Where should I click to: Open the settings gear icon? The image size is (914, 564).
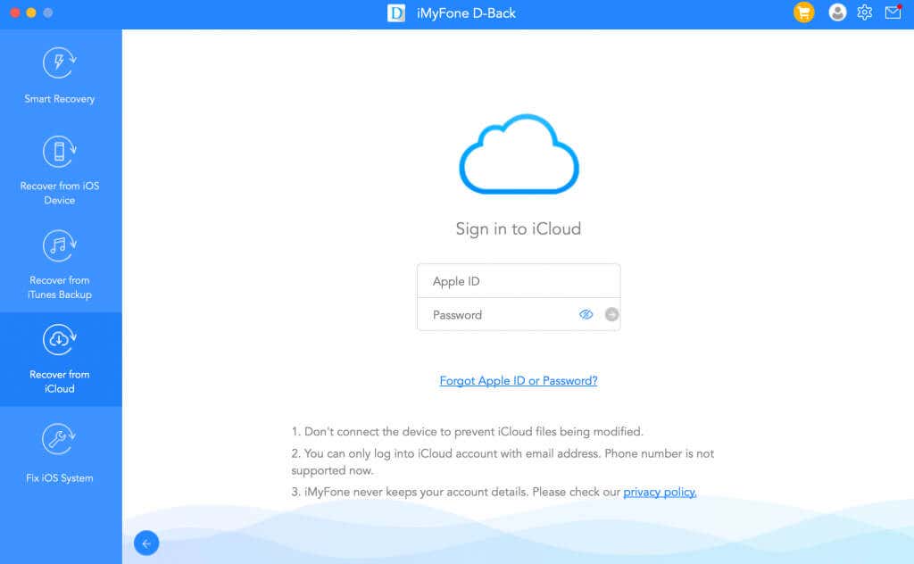click(x=864, y=12)
